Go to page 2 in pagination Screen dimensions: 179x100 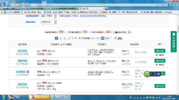[61, 38]
